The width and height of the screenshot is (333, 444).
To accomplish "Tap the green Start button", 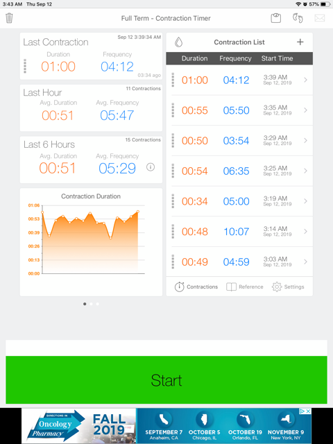I will (x=166, y=379).
